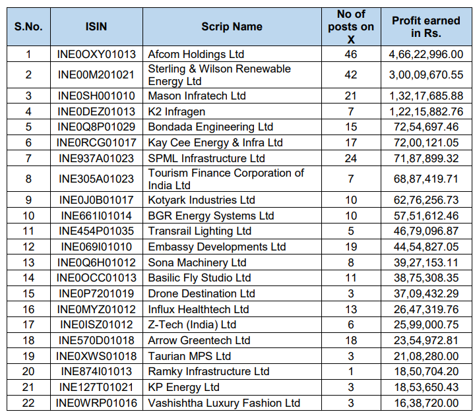Click ISIN 'INE0J0B01017'

tap(96, 200)
